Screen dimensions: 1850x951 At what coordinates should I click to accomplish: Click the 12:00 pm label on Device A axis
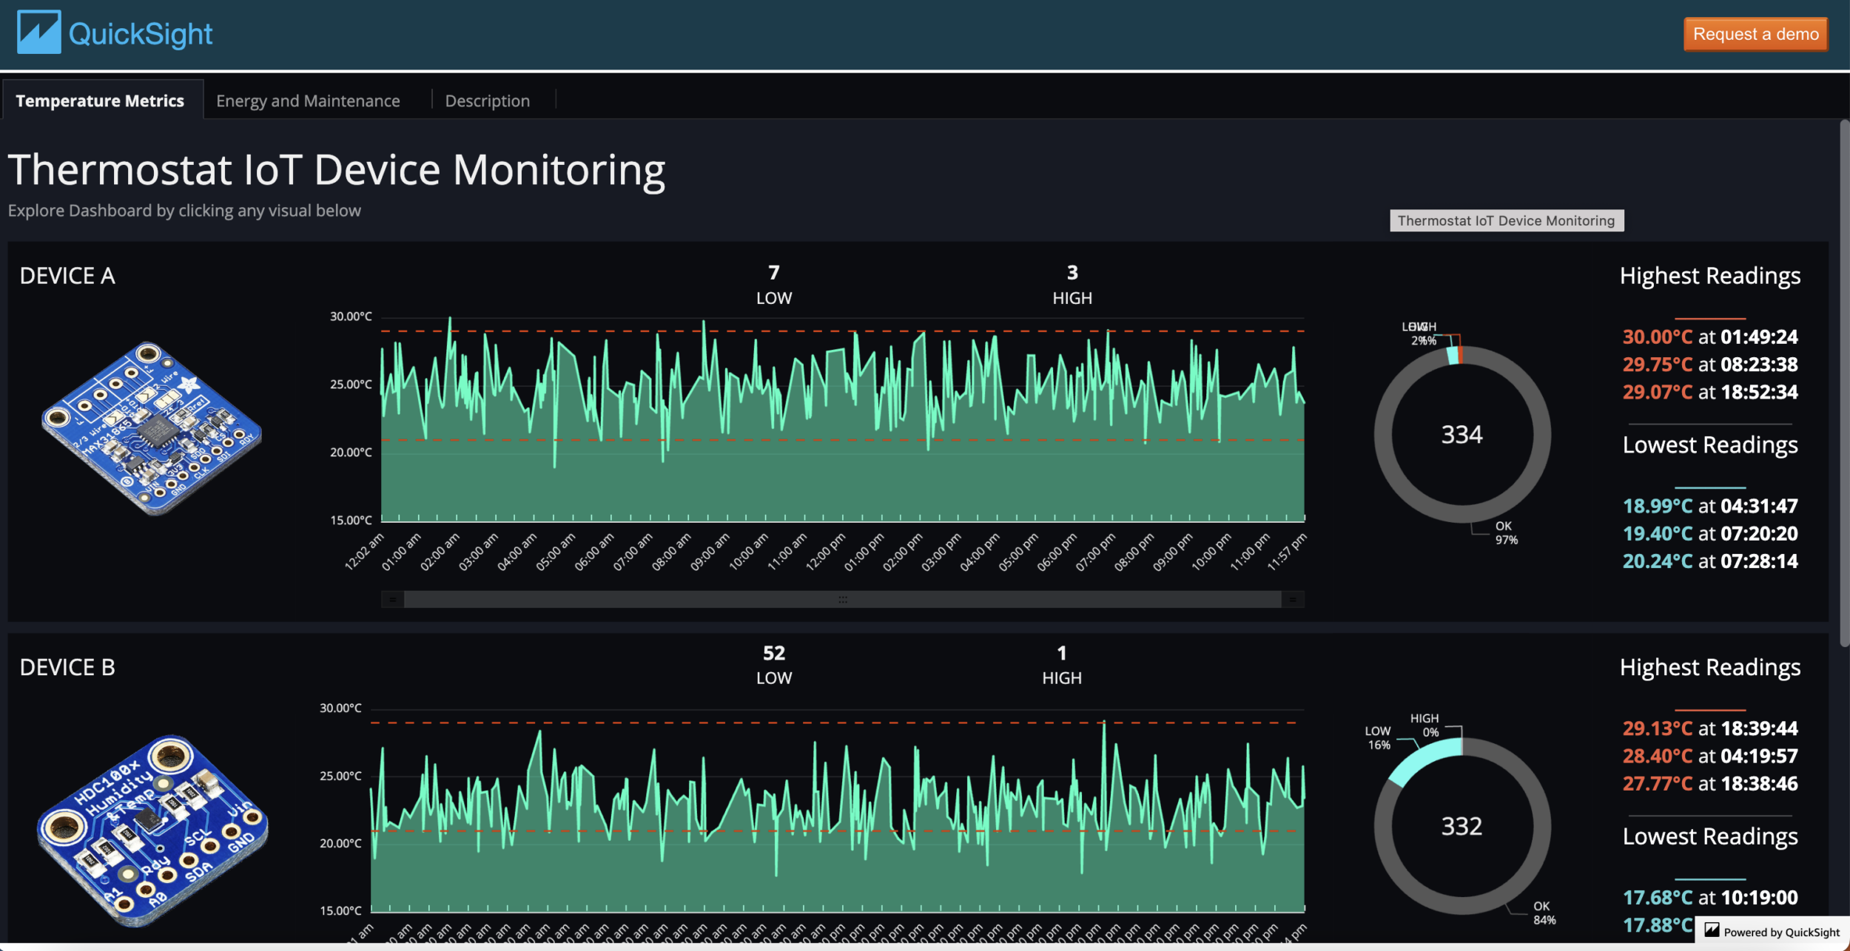[x=825, y=552]
